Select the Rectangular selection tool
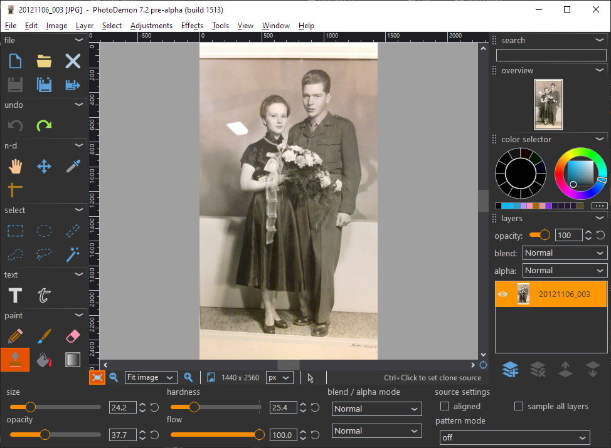The height and width of the screenshot is (448, 611). [x=15, y=231]
